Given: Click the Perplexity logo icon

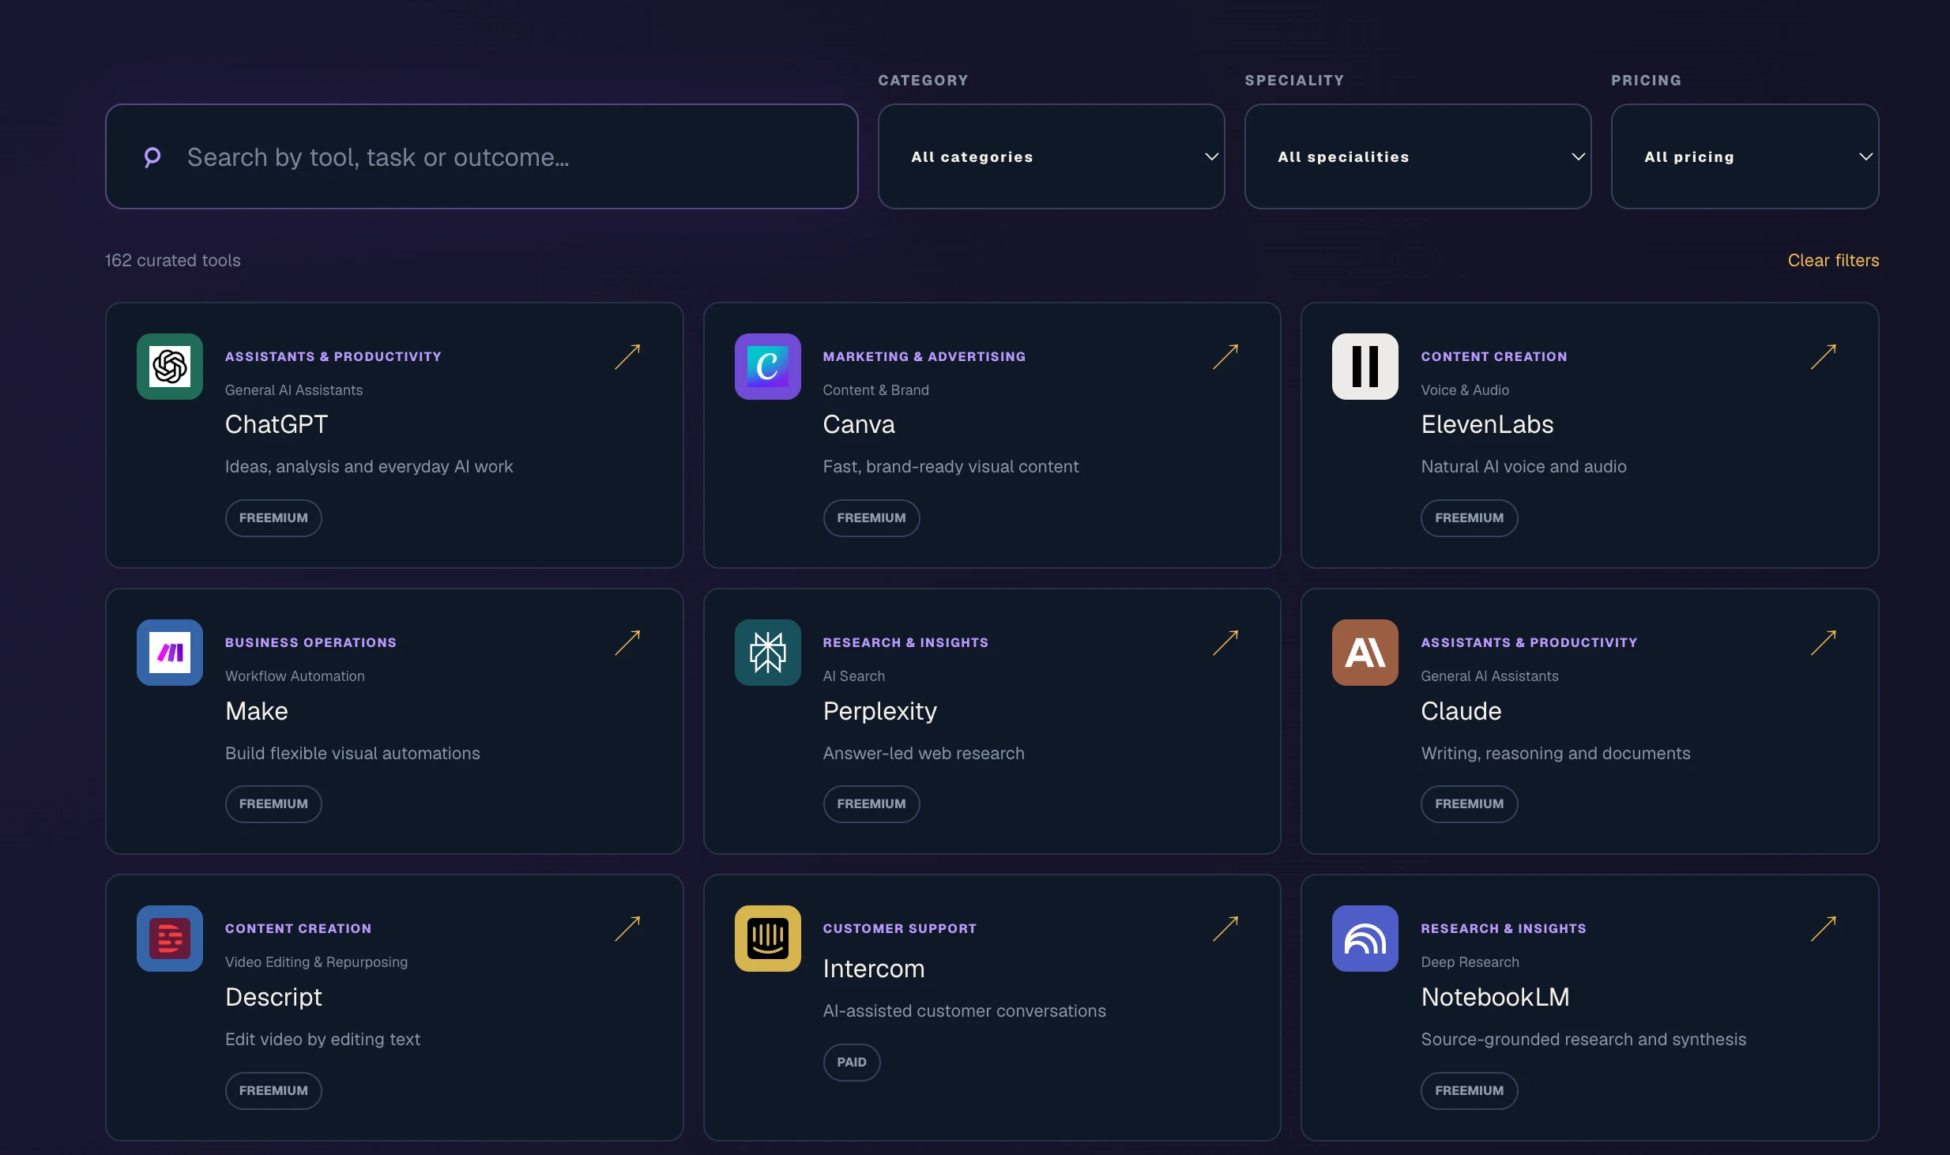Looking at the screenshot, I should coord(768,653).
